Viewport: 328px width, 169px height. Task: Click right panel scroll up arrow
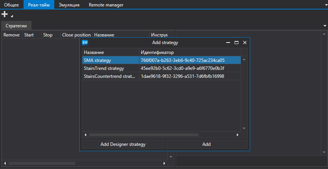(324, 34)
